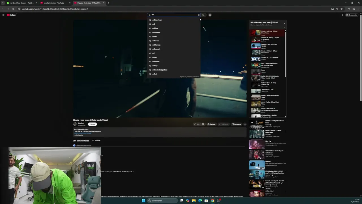Dislike the video with thumbs down
The height and width of the screenshot is (204, 362).
tap(203, 124)
